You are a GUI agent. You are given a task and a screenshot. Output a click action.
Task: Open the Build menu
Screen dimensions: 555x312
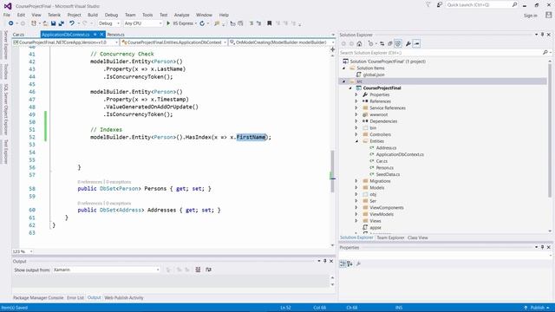click(x=93, y=15)
